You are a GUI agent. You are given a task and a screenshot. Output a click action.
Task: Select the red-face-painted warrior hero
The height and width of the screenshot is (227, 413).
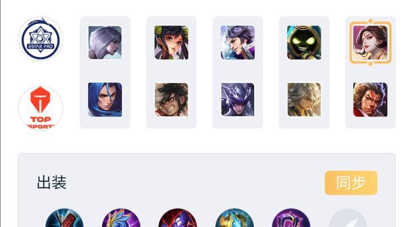pos(370,99)
